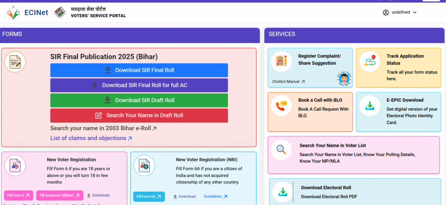Click the magnifier Search Voter List icon
446x205 pixels.
(281, 150)
